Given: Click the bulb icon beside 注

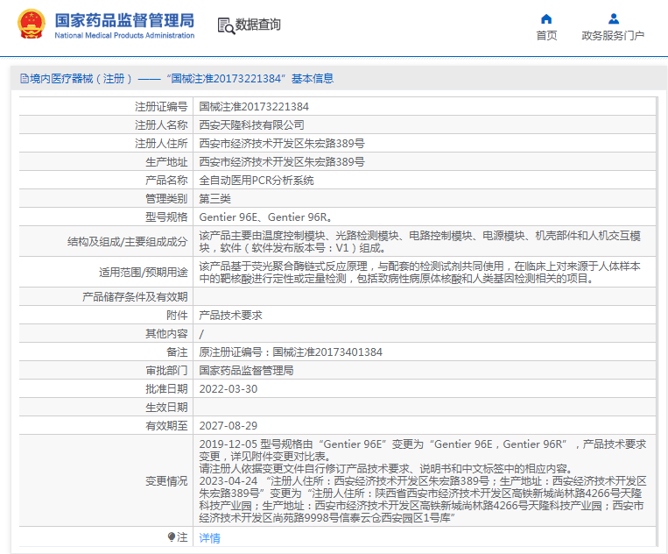Looking at the screenshot, I should pyautogui.click(x=172, y=537).
